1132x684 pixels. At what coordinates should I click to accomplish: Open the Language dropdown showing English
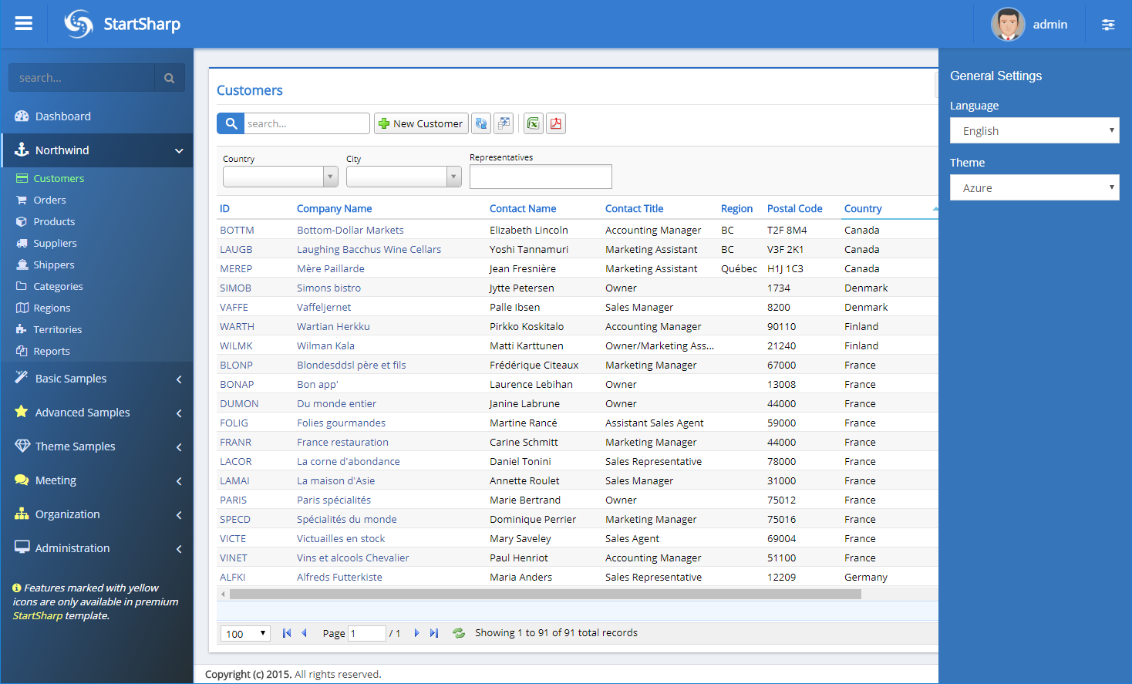click(1034, 131)
